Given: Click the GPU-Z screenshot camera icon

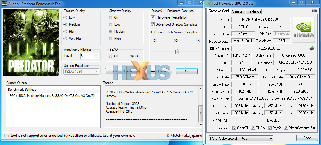Looking at the screenshot, I should pyautogui.click(x=314, y=11).
